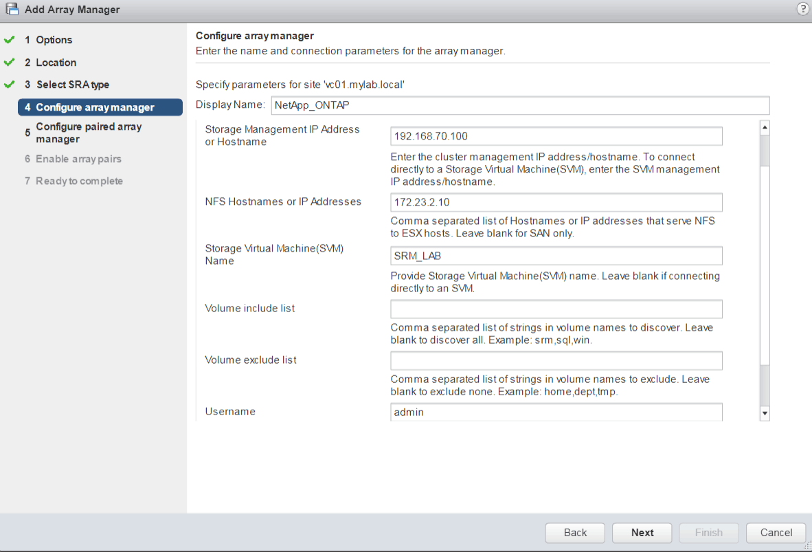
Task: Click green checkmark beside Select SRA type
Action: (x=9, y=85)
